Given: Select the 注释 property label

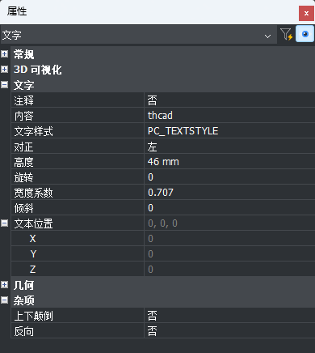Looking at the screenshot, I should click(x=24, y=100).
